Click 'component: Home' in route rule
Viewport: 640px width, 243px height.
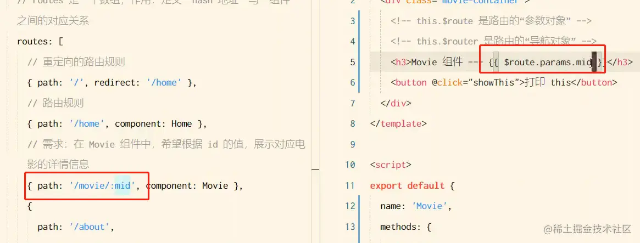point(153,123)
